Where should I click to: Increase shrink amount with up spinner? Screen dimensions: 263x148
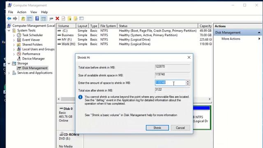point(188,81)
